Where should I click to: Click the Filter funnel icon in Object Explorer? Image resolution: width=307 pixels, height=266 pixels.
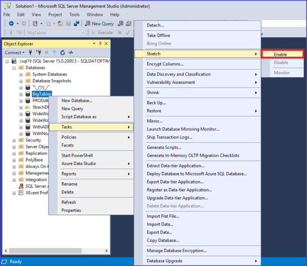tap(54, 53)
